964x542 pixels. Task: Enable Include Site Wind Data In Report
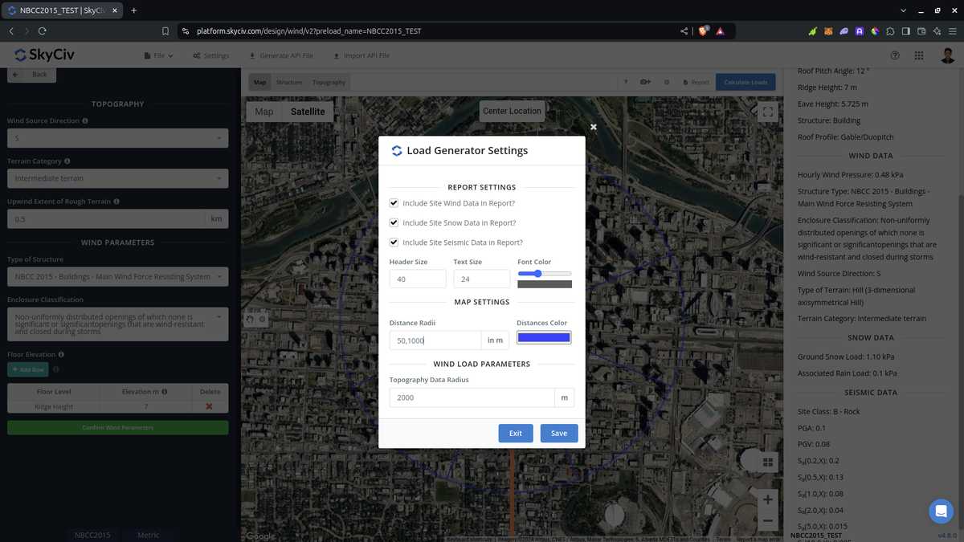pos(394,202)
